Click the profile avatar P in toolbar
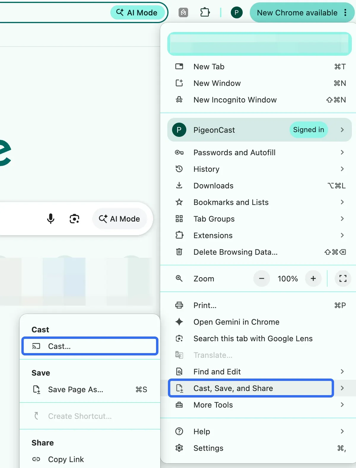 [x=236, y=12]
